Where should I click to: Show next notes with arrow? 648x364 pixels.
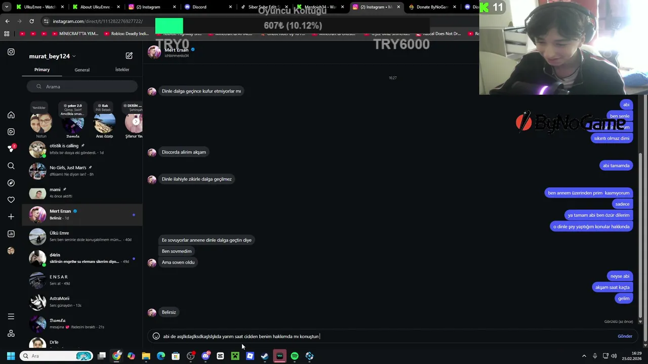(136, 121)
